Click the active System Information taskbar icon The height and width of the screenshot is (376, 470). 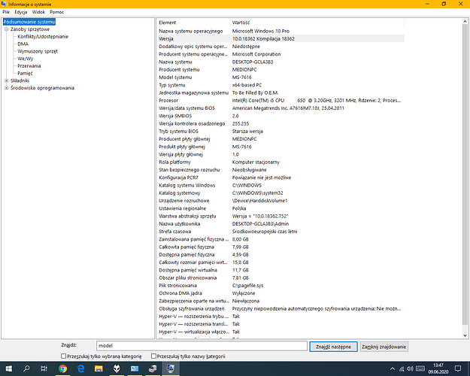(171, 368)
